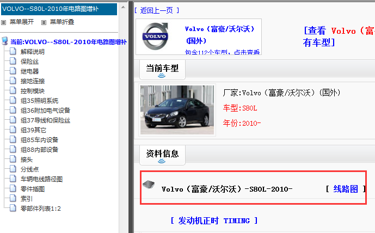Image resolution: width=375 pixels, height=233 pixels.
Task: Open 组85车内设备 section
Action: [40, 140]
